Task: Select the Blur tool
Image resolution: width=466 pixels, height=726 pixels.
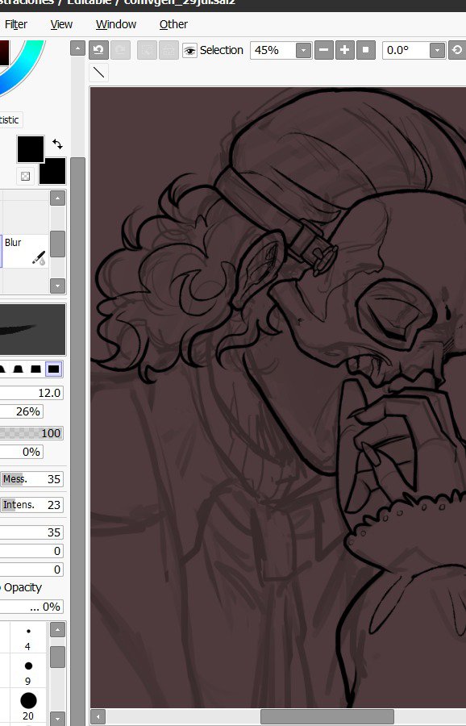Action: coord(26,251)
